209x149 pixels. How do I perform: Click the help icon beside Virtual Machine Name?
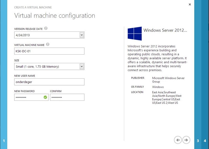48,44
